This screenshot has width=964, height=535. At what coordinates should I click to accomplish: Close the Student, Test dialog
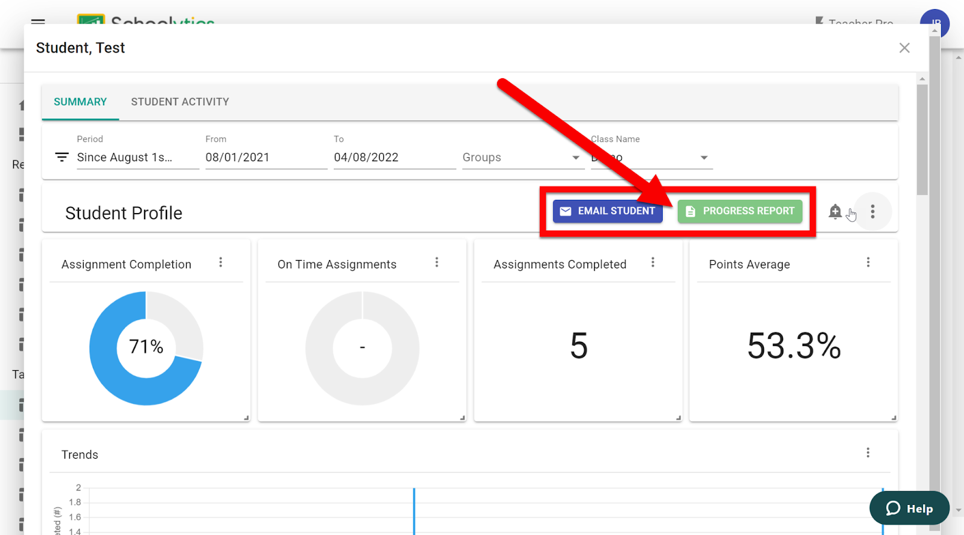click(904, 48)
